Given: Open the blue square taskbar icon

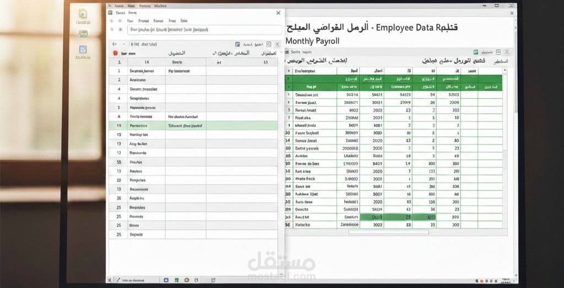Looking at the screenshot, I should tap(166, 280).
